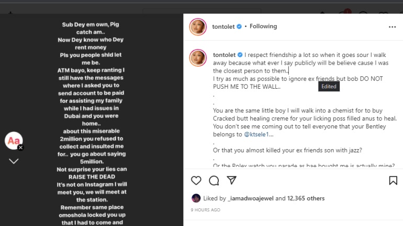Open comments with the speech bubble icon
Screen dimensions: 403x226
214,181
